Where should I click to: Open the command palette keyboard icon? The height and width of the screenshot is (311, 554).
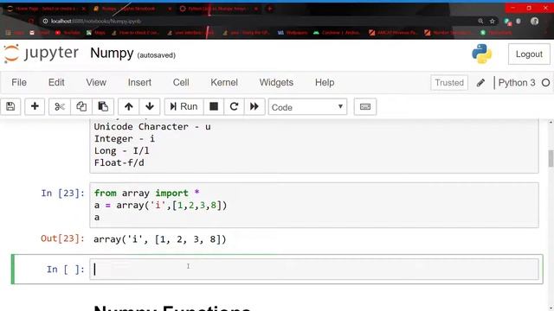coord(365,106)
